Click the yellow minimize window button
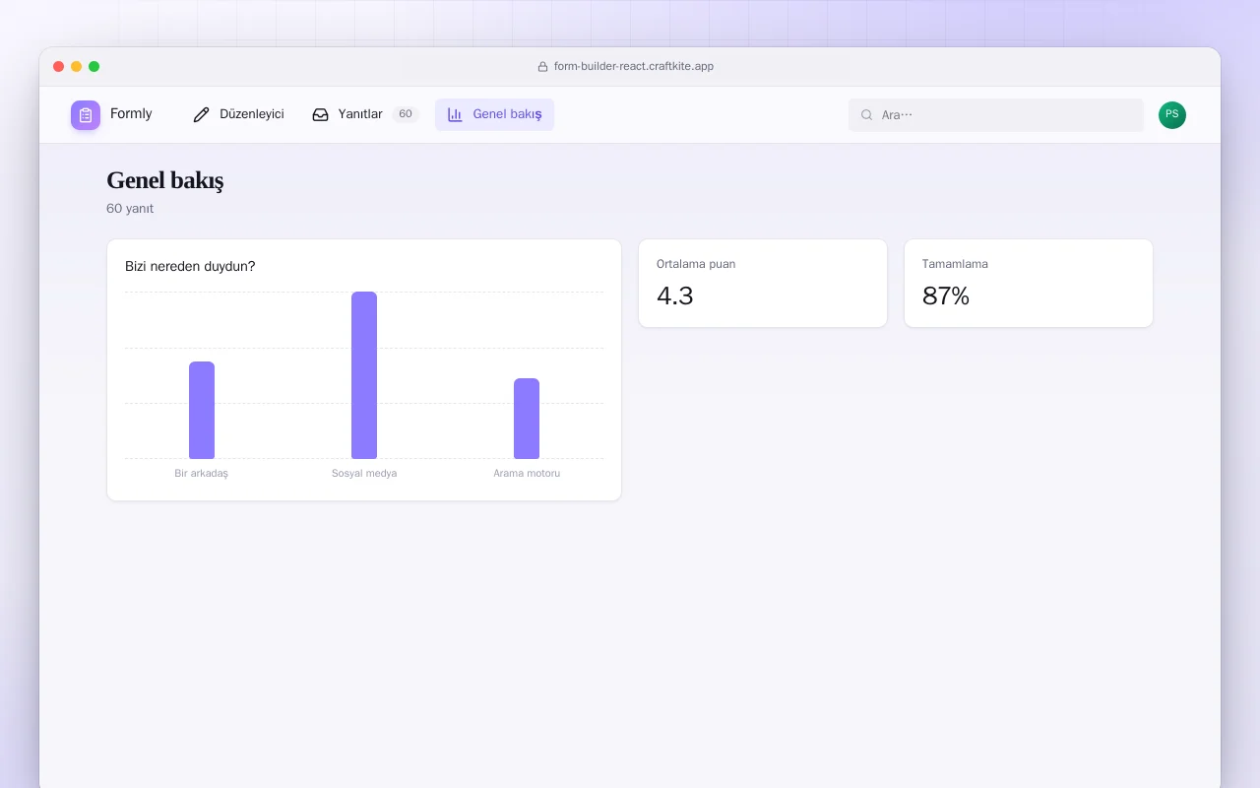1260x788 pixels. (x=77, y=67)
